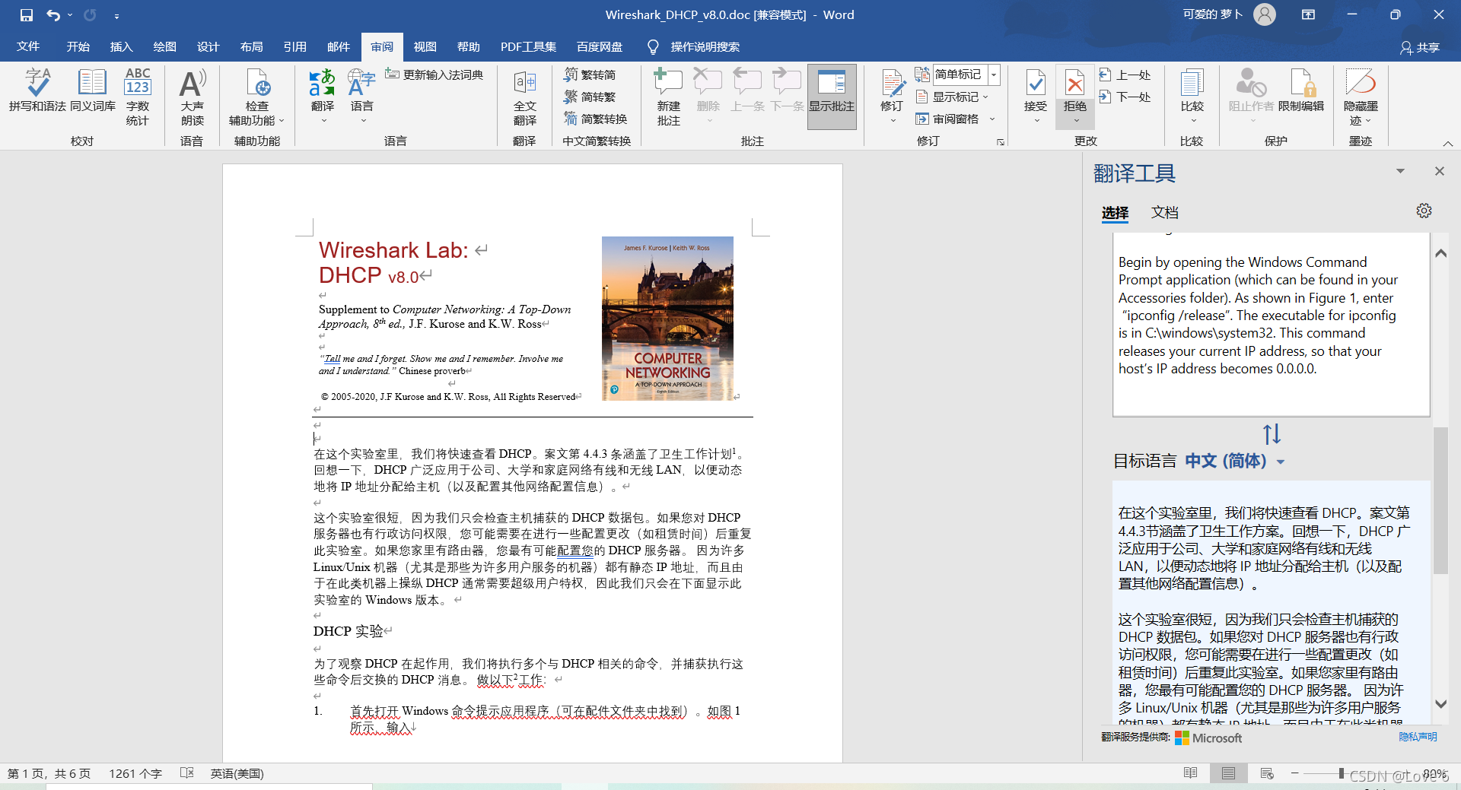Click the Share (共享) button
The image size is (1461, 790).
pyautogui.click(x=1420, y=47)
